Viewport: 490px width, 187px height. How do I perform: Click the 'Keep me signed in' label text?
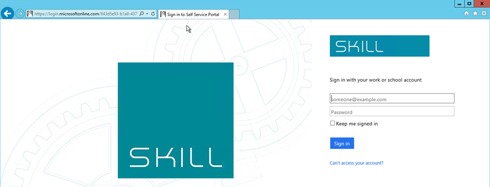pos(357,123)
